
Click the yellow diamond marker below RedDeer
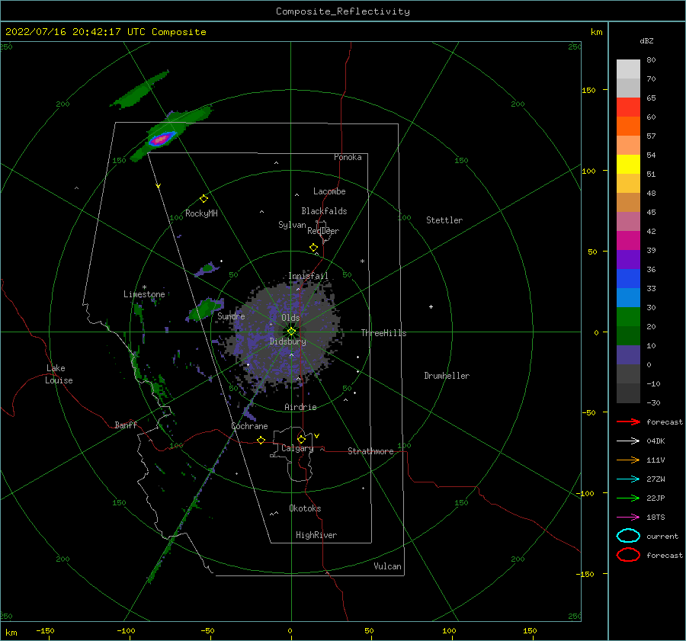pos(314,248)
